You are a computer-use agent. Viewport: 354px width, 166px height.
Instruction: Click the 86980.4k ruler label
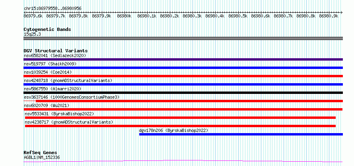pos(215,16)
